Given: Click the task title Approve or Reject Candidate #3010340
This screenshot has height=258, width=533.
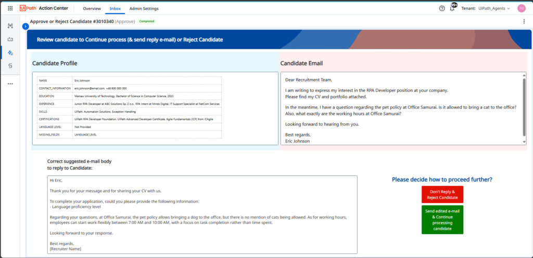Looking at the screenshot, I should point(72,21).
